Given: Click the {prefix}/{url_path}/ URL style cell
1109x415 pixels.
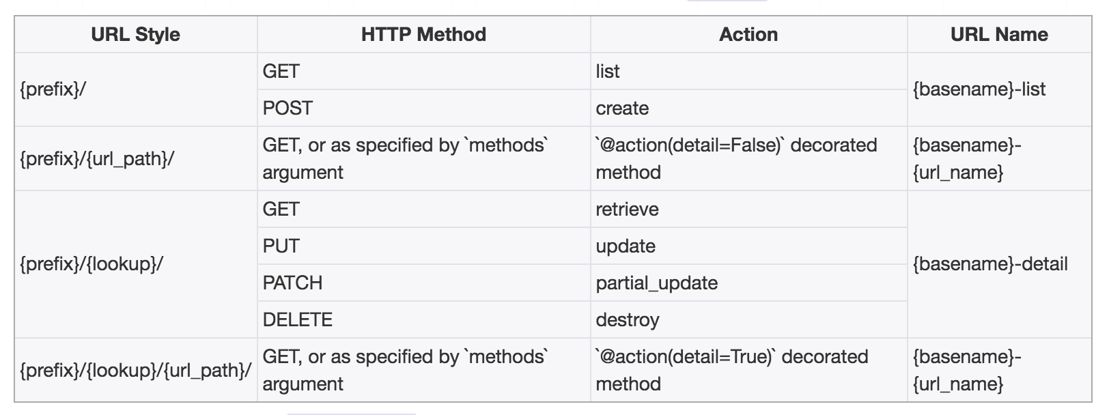Looking at the screenshot, I should tap(97, 159).
